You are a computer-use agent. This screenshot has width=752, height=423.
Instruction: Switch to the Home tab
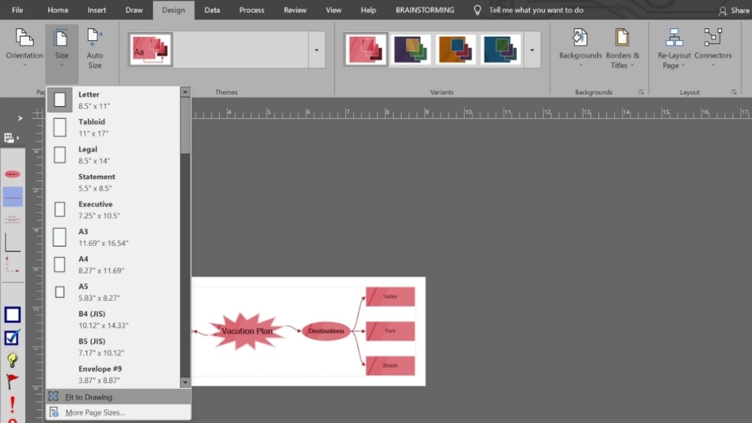click(58, 10)
